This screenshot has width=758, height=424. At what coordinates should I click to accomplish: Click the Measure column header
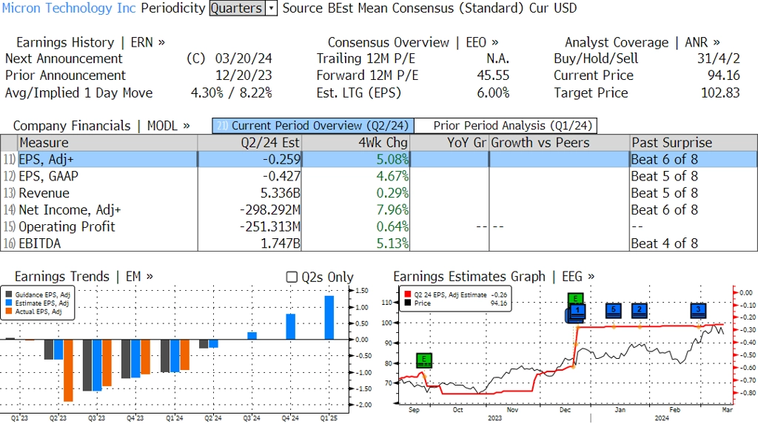tap(108, 143)
